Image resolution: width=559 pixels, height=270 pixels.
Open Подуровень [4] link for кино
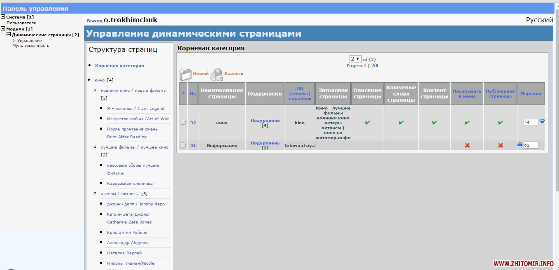click(265, 121)
